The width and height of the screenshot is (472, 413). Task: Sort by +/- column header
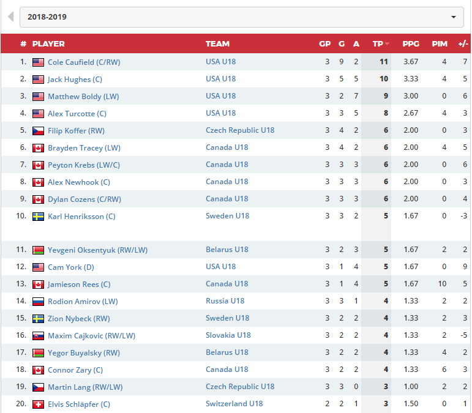click(463, 44)
